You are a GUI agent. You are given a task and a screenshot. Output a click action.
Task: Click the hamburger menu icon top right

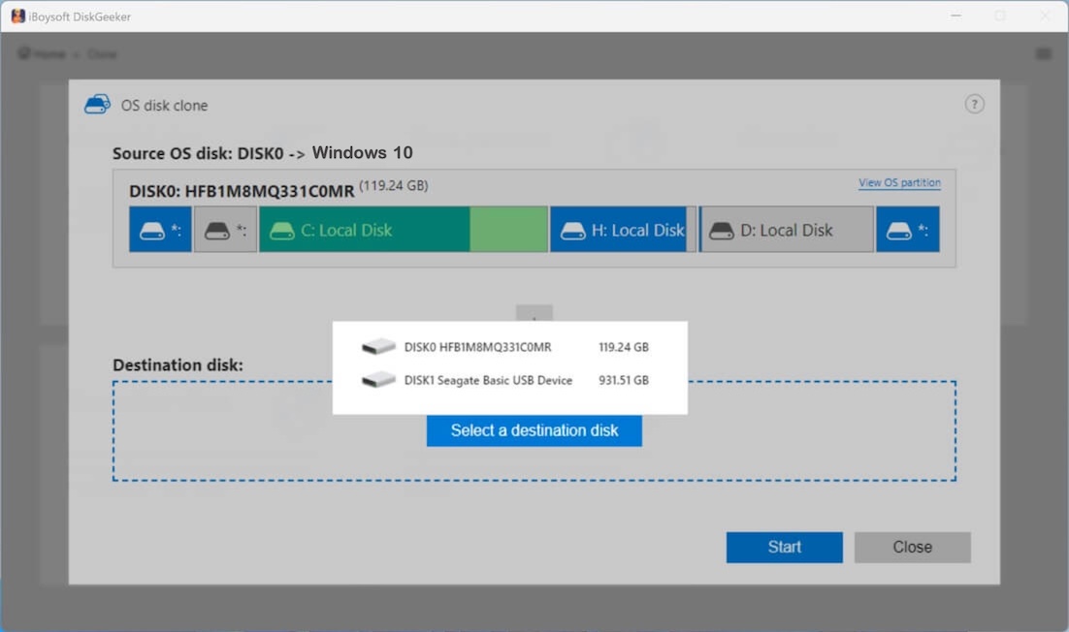[1045, 54]
